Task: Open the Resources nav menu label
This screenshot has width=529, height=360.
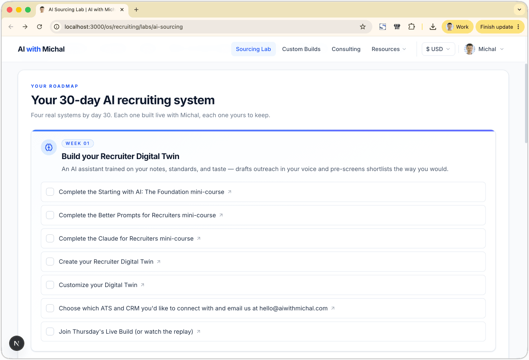Action: click(x=385, y=49)
